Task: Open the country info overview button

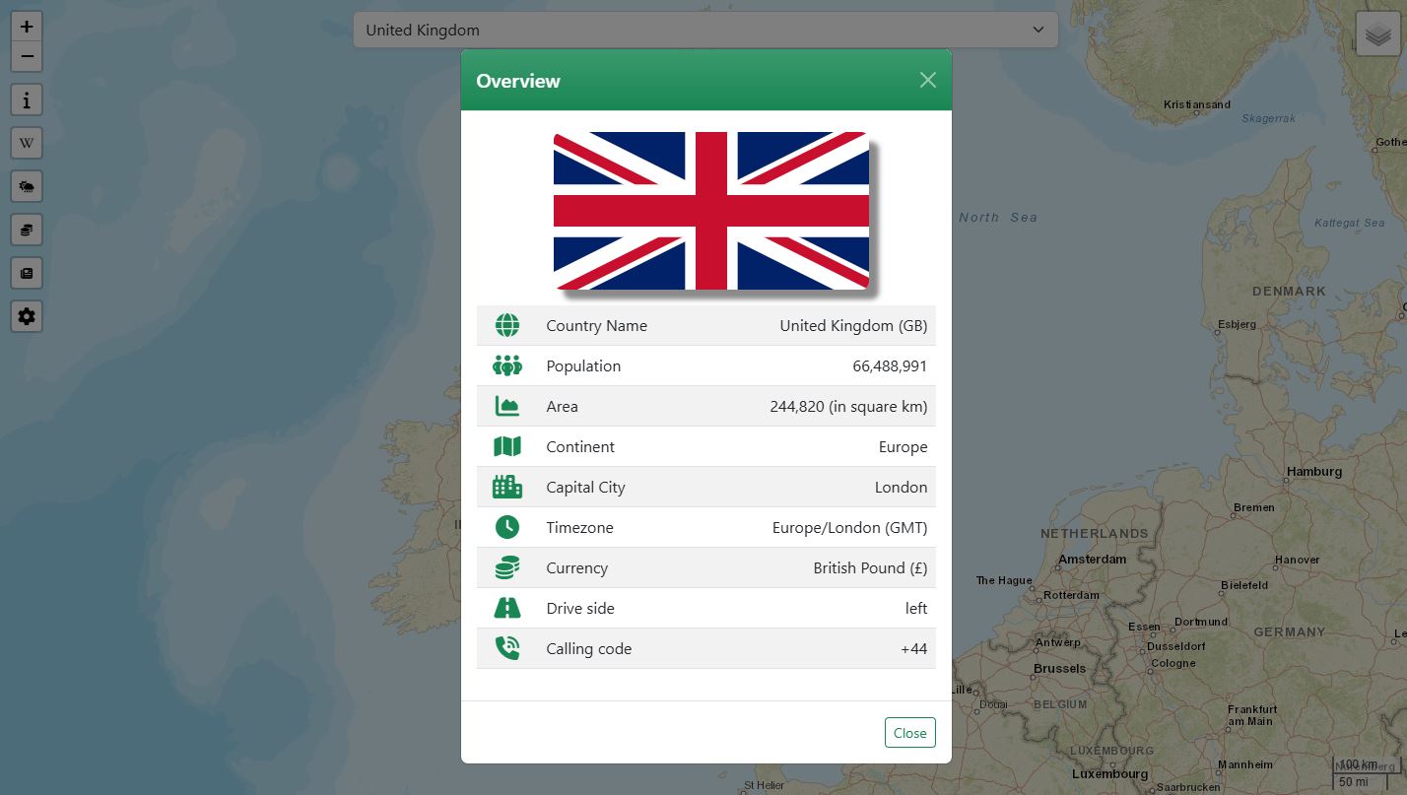Action: (x=27, y=99)
